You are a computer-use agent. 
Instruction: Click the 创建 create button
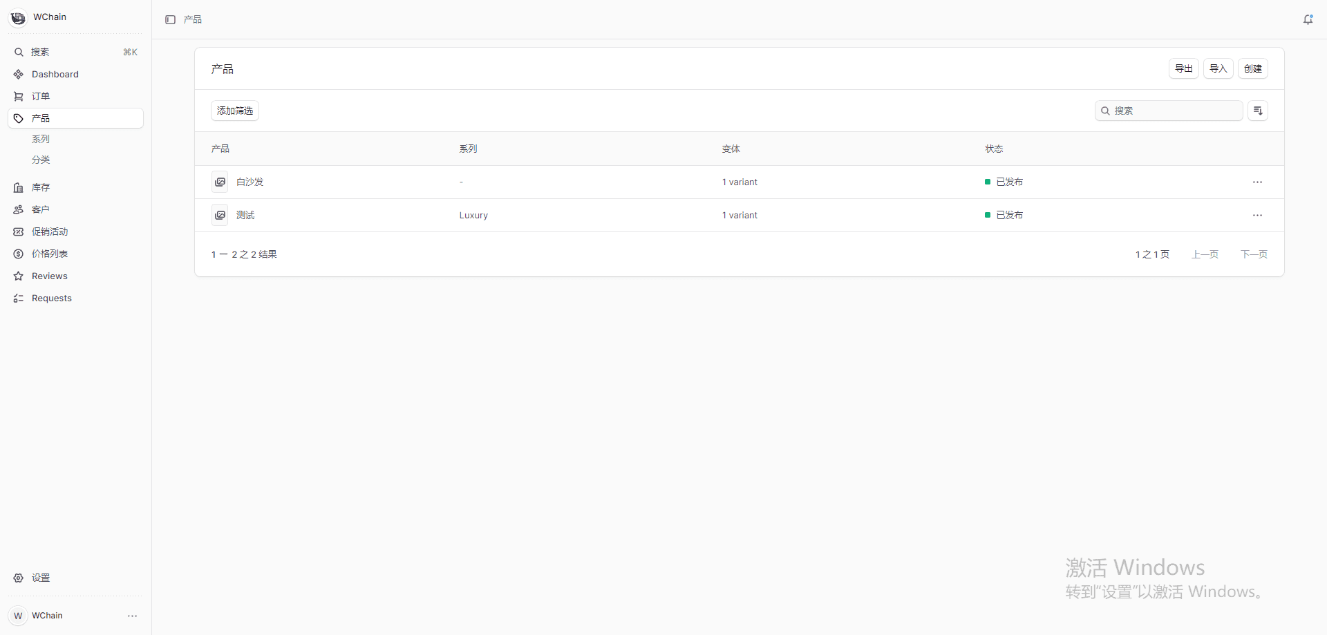(x=1252, y=68)
